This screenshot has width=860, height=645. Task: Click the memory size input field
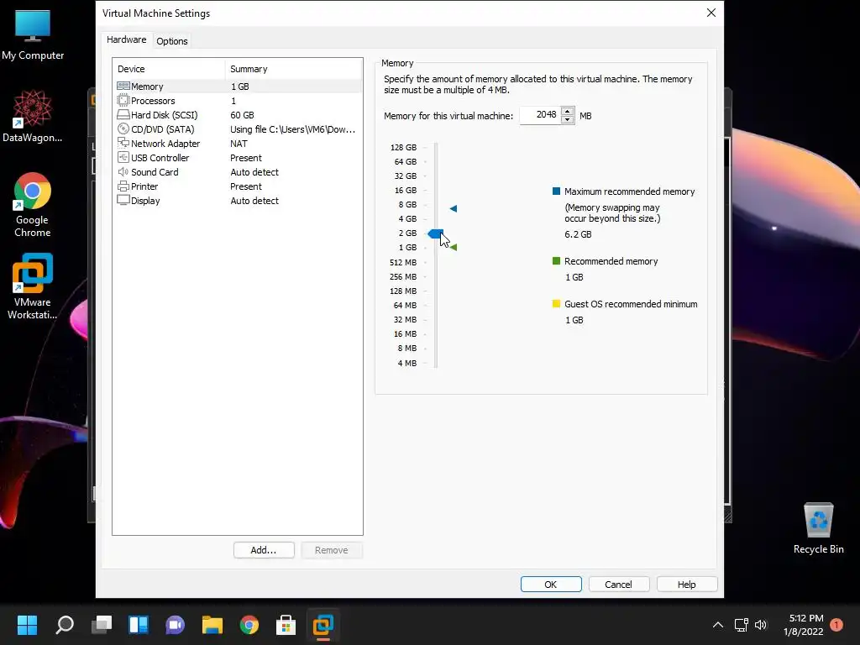pyautogui.click(x=540, y=114)
